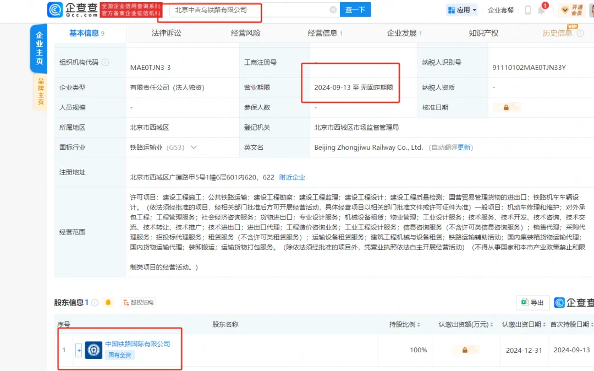The width and height of the screenshot is (594, 371).
Task: Open the 应用 dropdown menu
Action: [x=462, y=10]
